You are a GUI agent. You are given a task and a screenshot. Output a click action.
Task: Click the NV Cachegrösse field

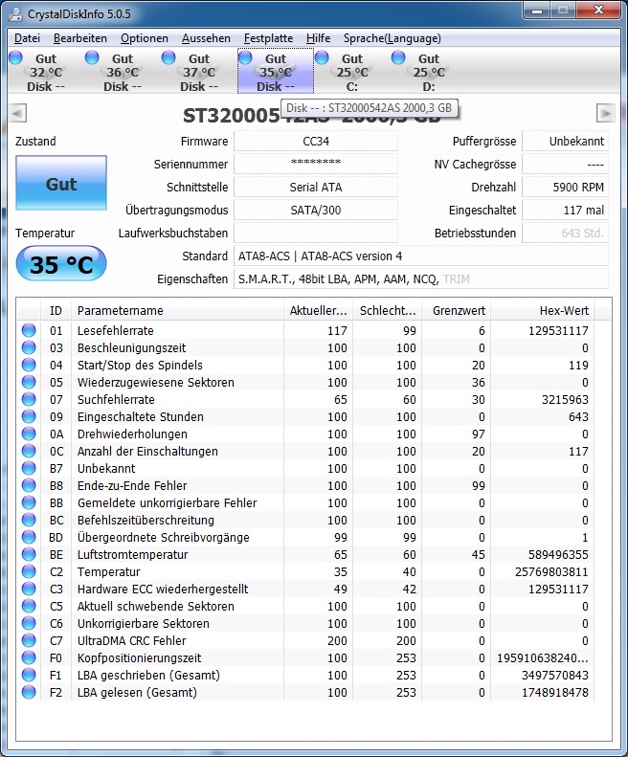(x=565, y=165)
